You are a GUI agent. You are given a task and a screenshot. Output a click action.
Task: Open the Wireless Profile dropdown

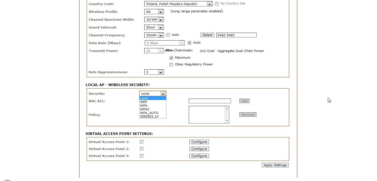[x=154, y=12]
